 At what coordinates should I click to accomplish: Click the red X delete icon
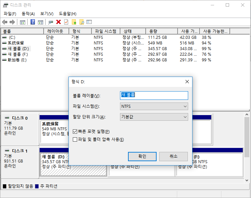coord(59,22)
